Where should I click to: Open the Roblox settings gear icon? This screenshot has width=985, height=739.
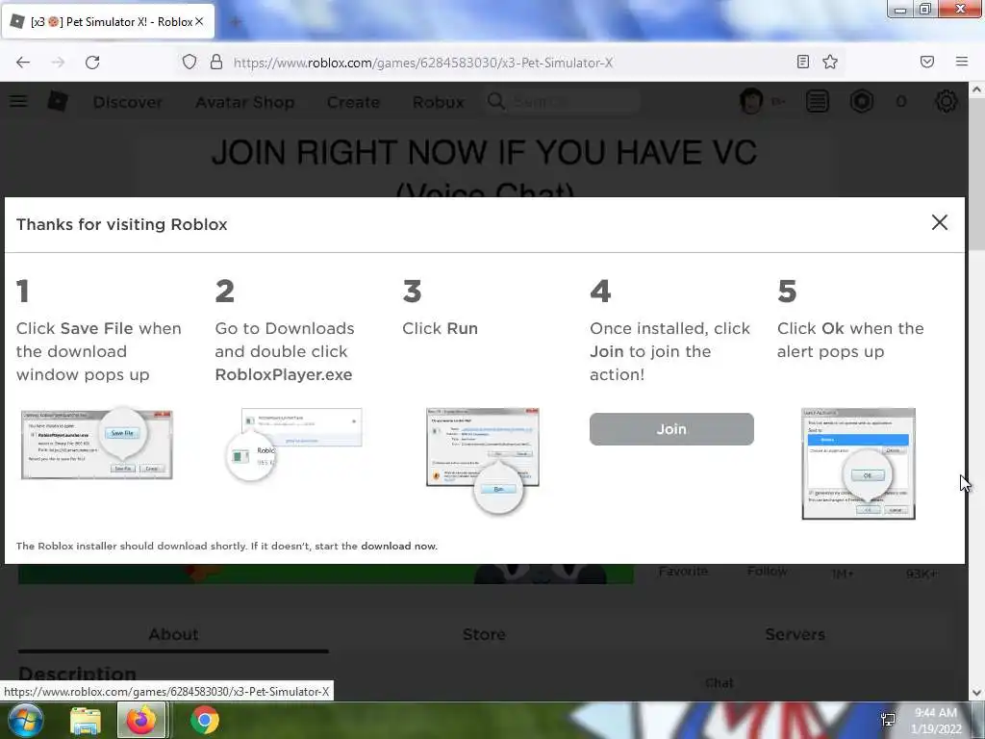pos(947,101)
